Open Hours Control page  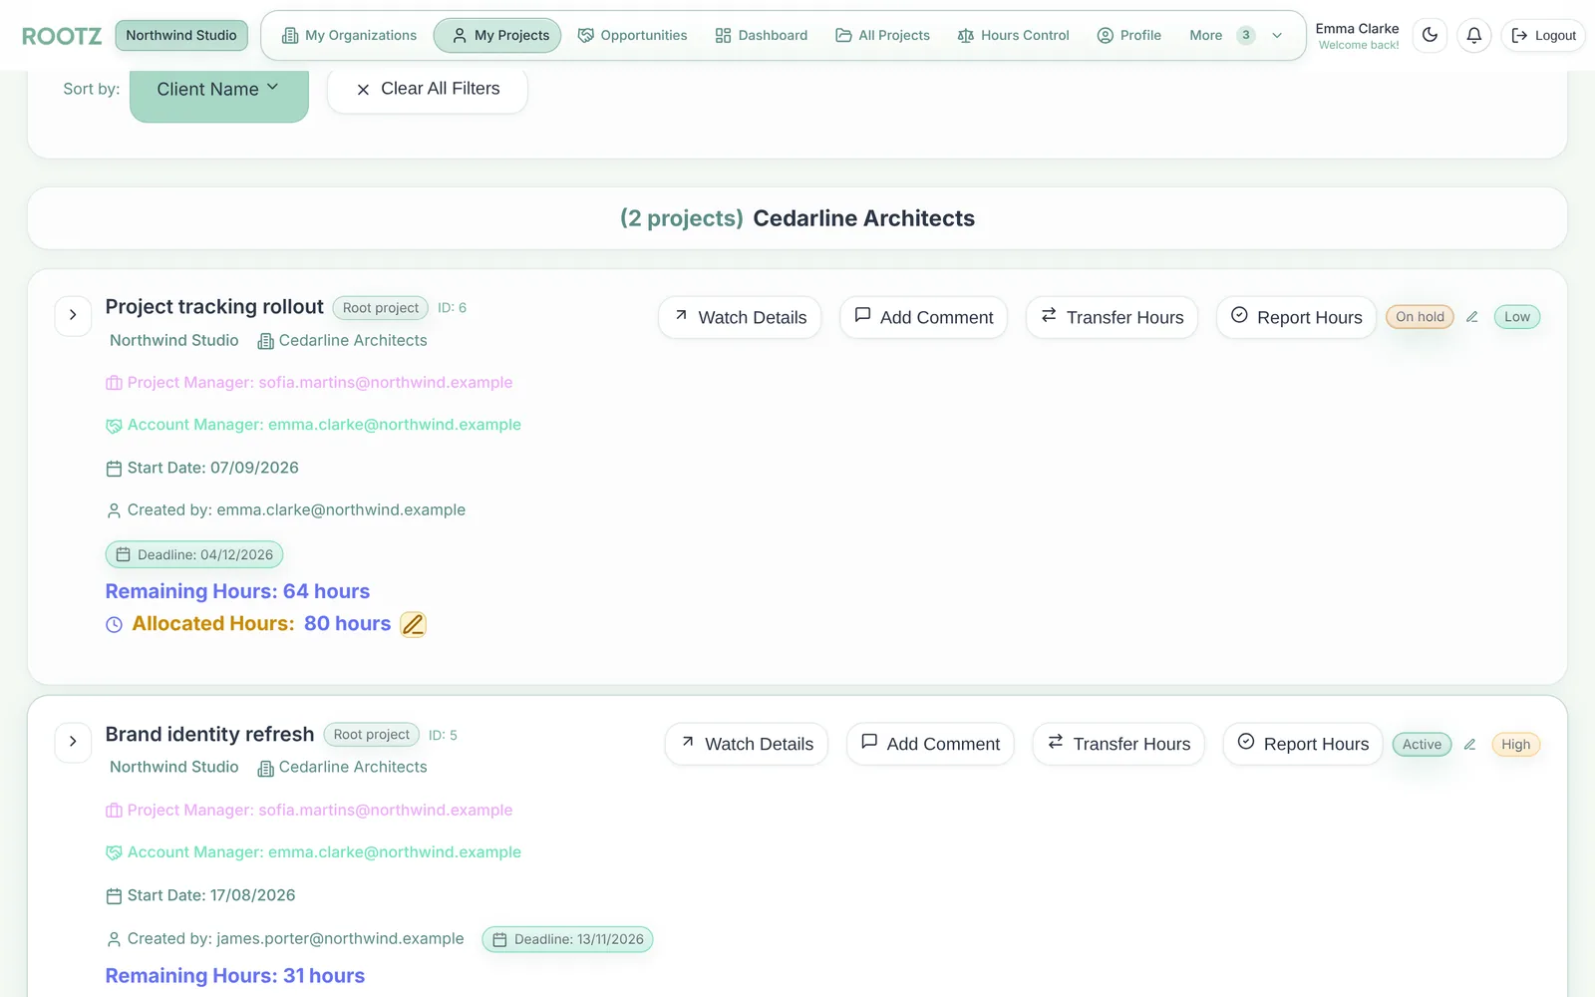[1013, 35]
